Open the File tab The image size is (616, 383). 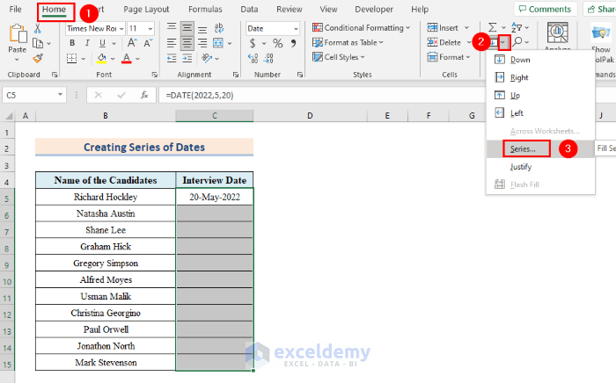(15, 9)
